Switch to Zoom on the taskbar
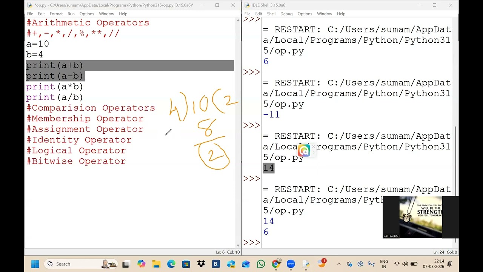Screen dimensions: 483x272 coord(291,264)
